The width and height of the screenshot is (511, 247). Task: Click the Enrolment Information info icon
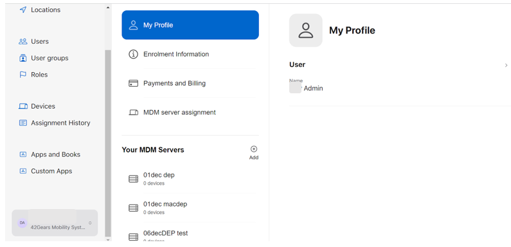pos(133,54)
